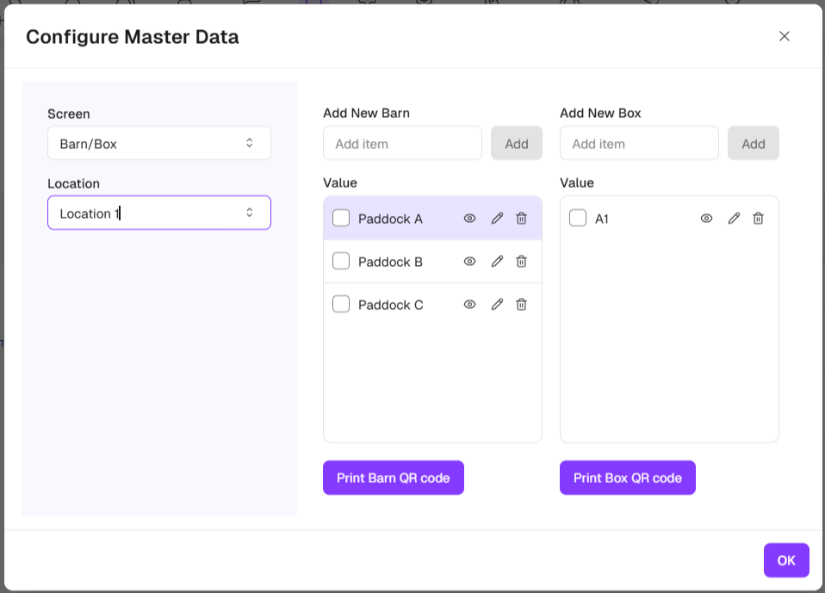Focus the Add New Barn input field
This screenshot has width=825, height=593.
click(x=402, y=144)
